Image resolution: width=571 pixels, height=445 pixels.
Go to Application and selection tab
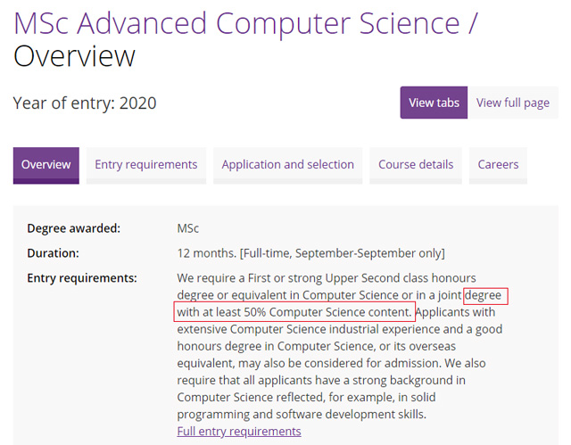pyautogui.click(x=287, y=165)
